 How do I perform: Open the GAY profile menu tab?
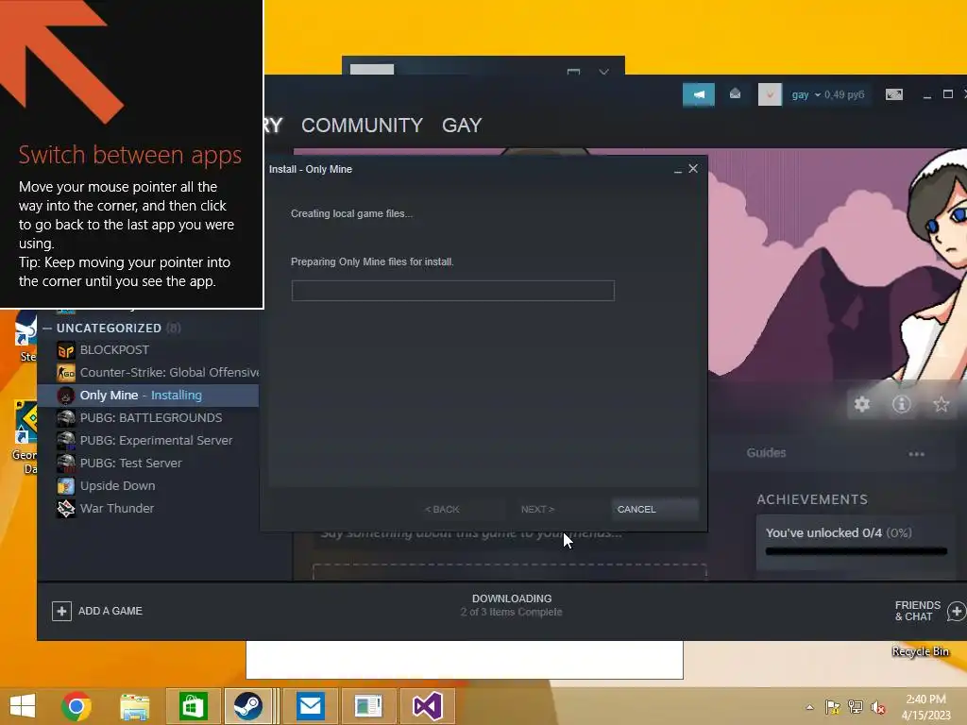pyautogui.click(x=462, y=126)
